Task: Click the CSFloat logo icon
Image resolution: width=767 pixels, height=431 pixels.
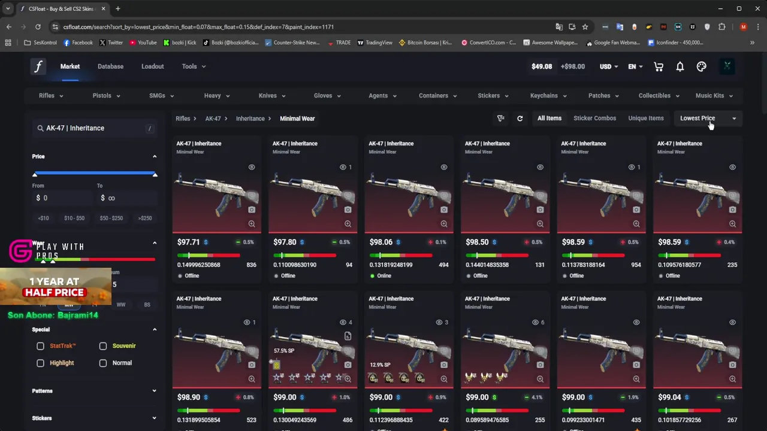Action: (38, 66)
